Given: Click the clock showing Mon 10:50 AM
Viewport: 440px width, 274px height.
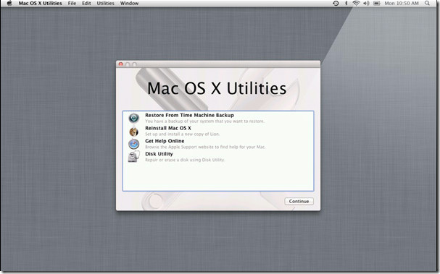Looking at the screenshot, I should (402, 3).
